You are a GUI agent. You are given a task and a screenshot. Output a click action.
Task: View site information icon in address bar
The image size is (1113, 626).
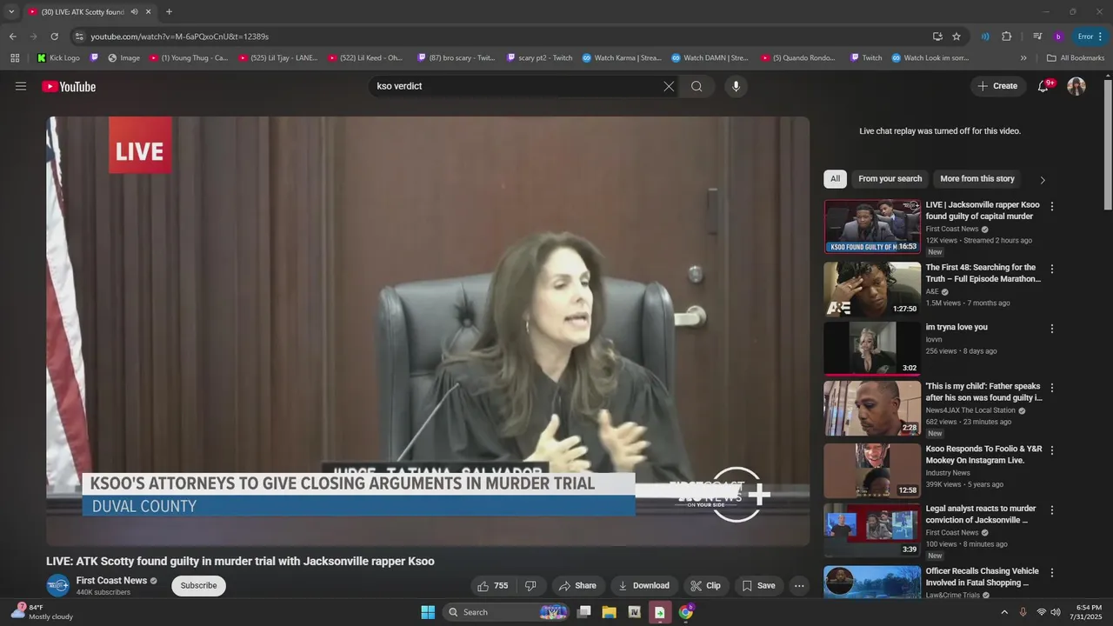coord(79,37)
